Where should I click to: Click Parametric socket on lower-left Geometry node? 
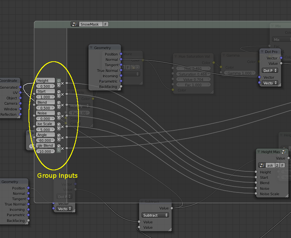click(28, 215)
